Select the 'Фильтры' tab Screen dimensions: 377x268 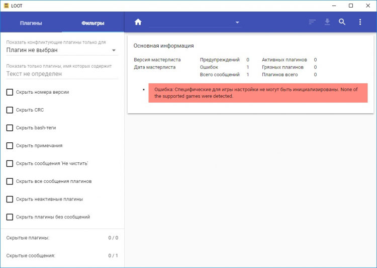click(x=93, y=23)
